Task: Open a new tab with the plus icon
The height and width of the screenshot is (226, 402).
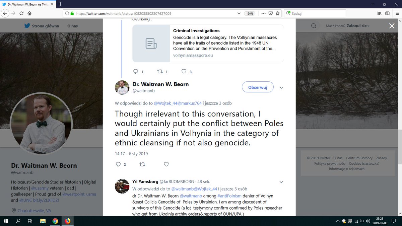Action: click(x=60, y=4)
